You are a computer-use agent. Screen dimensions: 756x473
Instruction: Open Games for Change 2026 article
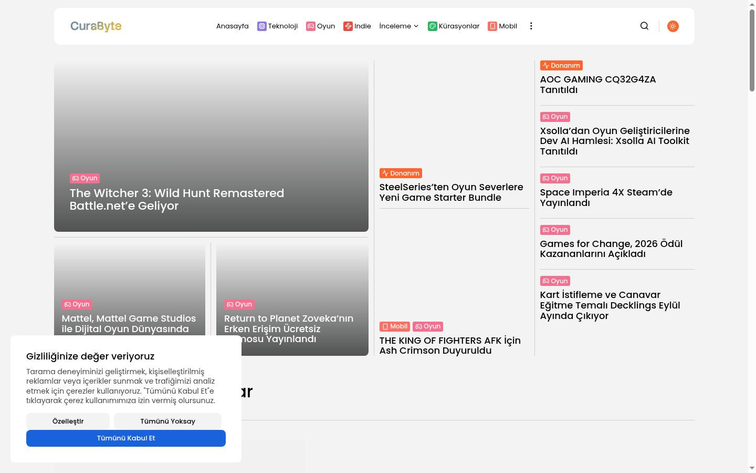pos(612,249)
